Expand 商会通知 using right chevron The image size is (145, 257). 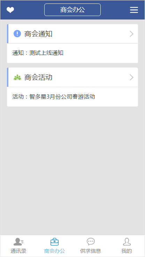coord(131,34)
